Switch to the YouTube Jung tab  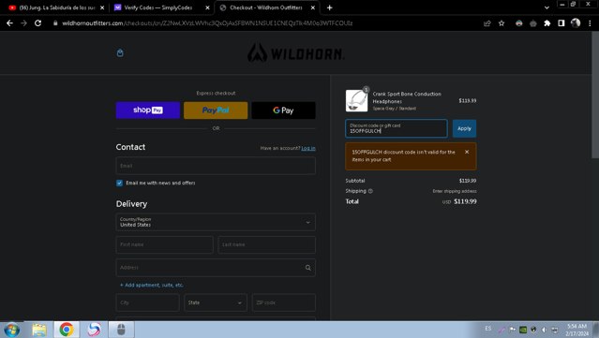(56, 7)
